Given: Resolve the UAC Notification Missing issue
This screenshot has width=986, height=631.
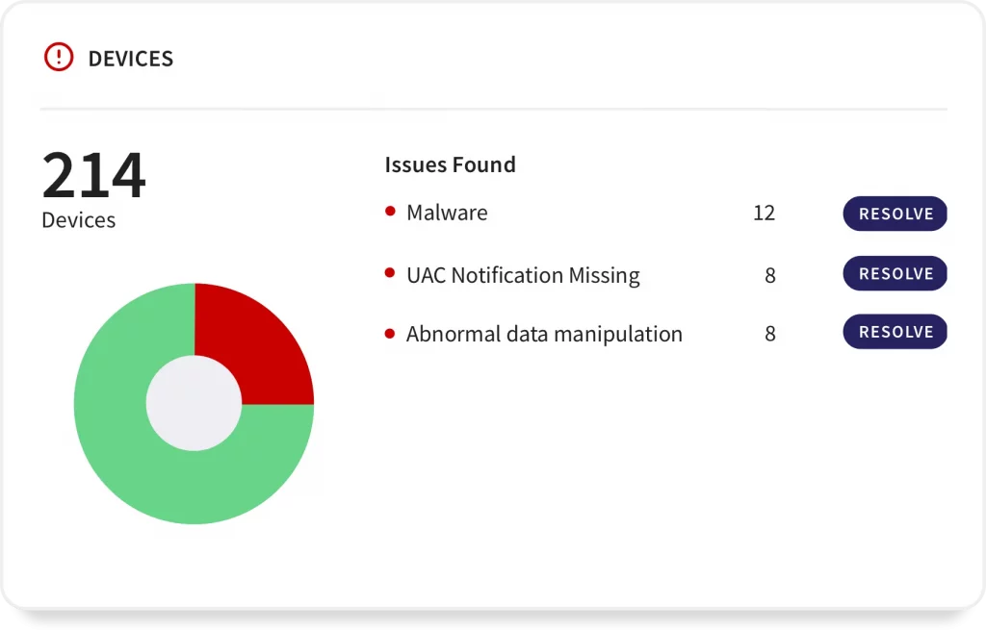Looking at the screenshot, I should pyautogui.click(x=895, y=274).
